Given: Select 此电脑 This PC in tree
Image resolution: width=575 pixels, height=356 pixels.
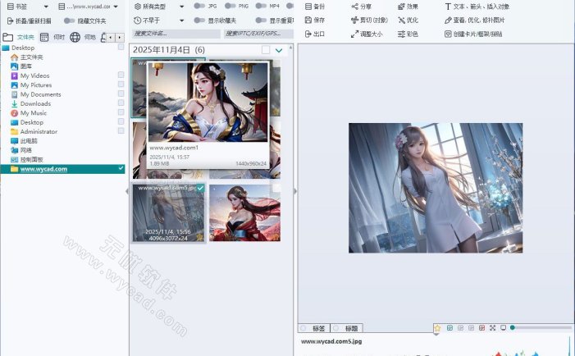Looking at the screenshot, I should (29, 141).
